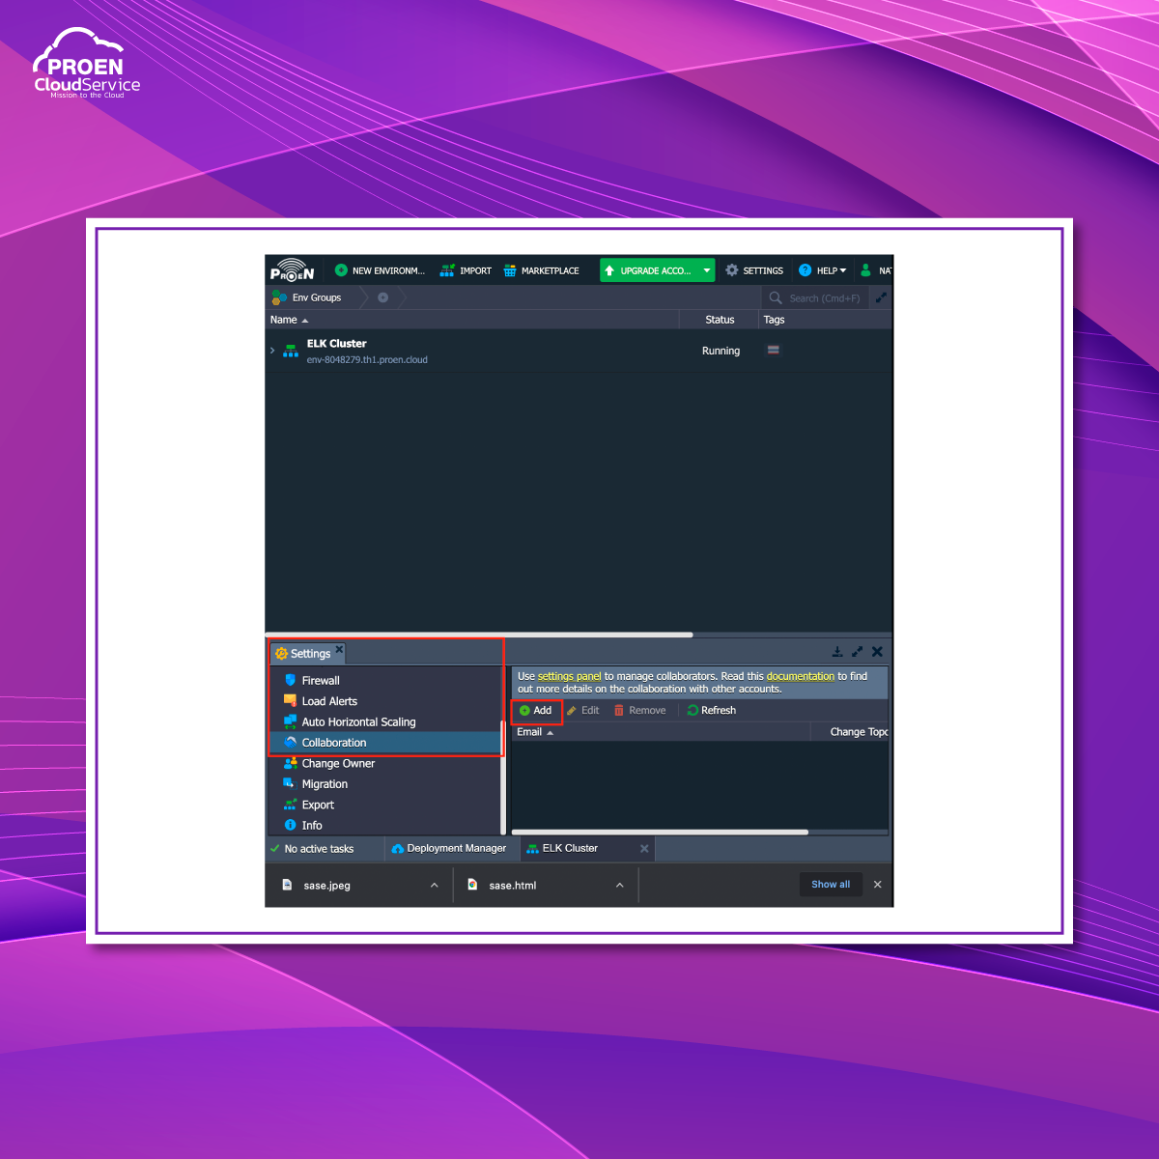Open the Help dropdown menu
Screen dimensions: 1159x1159
pyautogui.click(x=823, y=270)
